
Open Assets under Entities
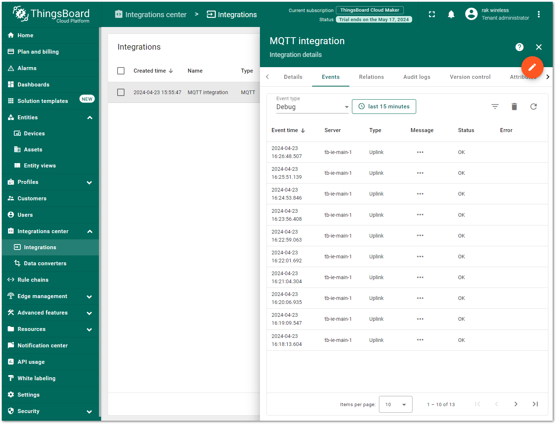coord(50,150)
